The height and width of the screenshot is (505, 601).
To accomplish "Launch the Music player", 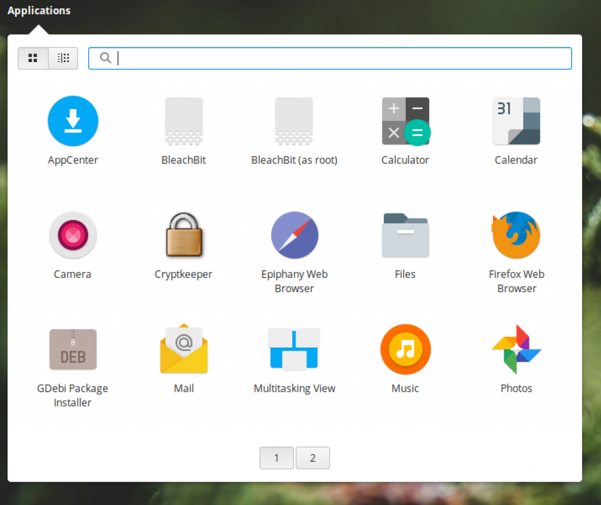I will tap(405, 348).
